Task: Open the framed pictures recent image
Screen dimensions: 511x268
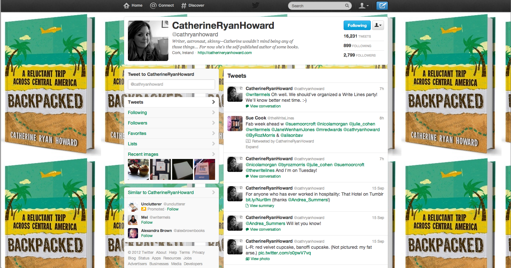Action: tap(160, 169)
